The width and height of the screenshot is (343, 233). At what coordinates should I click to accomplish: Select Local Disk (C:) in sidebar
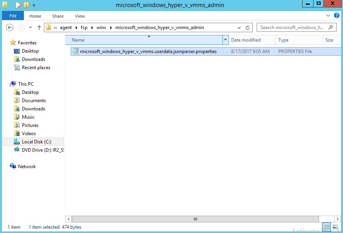[x=36, y=142]
